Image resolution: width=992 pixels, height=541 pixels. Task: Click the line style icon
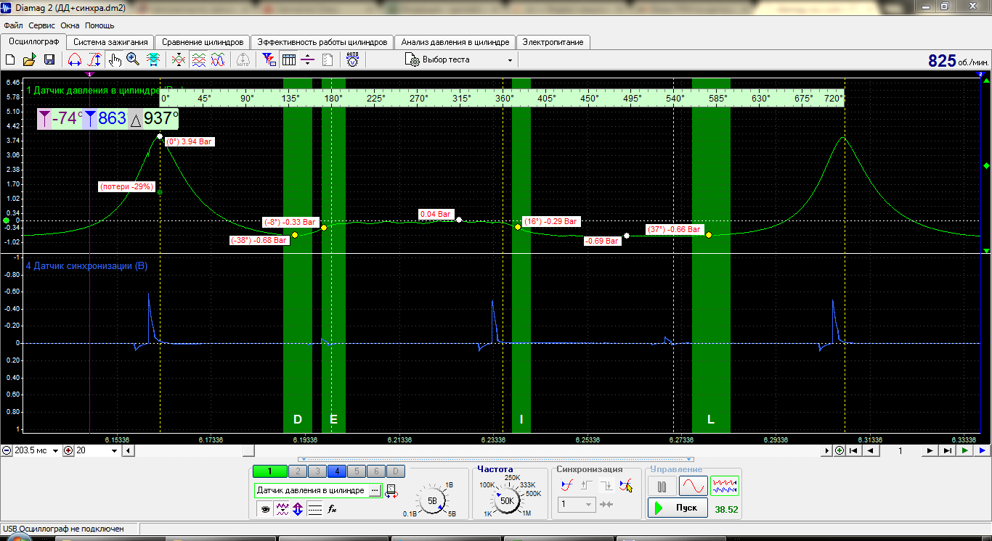click(x=314, y=509)
